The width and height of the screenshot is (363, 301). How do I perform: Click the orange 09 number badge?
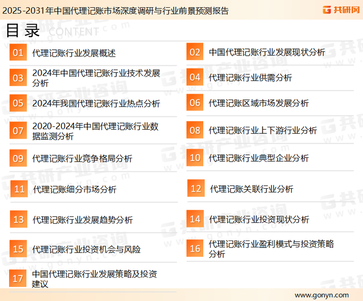point(18,158)
